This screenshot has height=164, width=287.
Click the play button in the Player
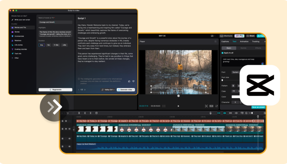tap(178, 106)
